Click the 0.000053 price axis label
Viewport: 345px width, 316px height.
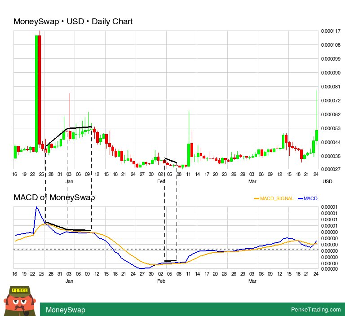(331, 128)
